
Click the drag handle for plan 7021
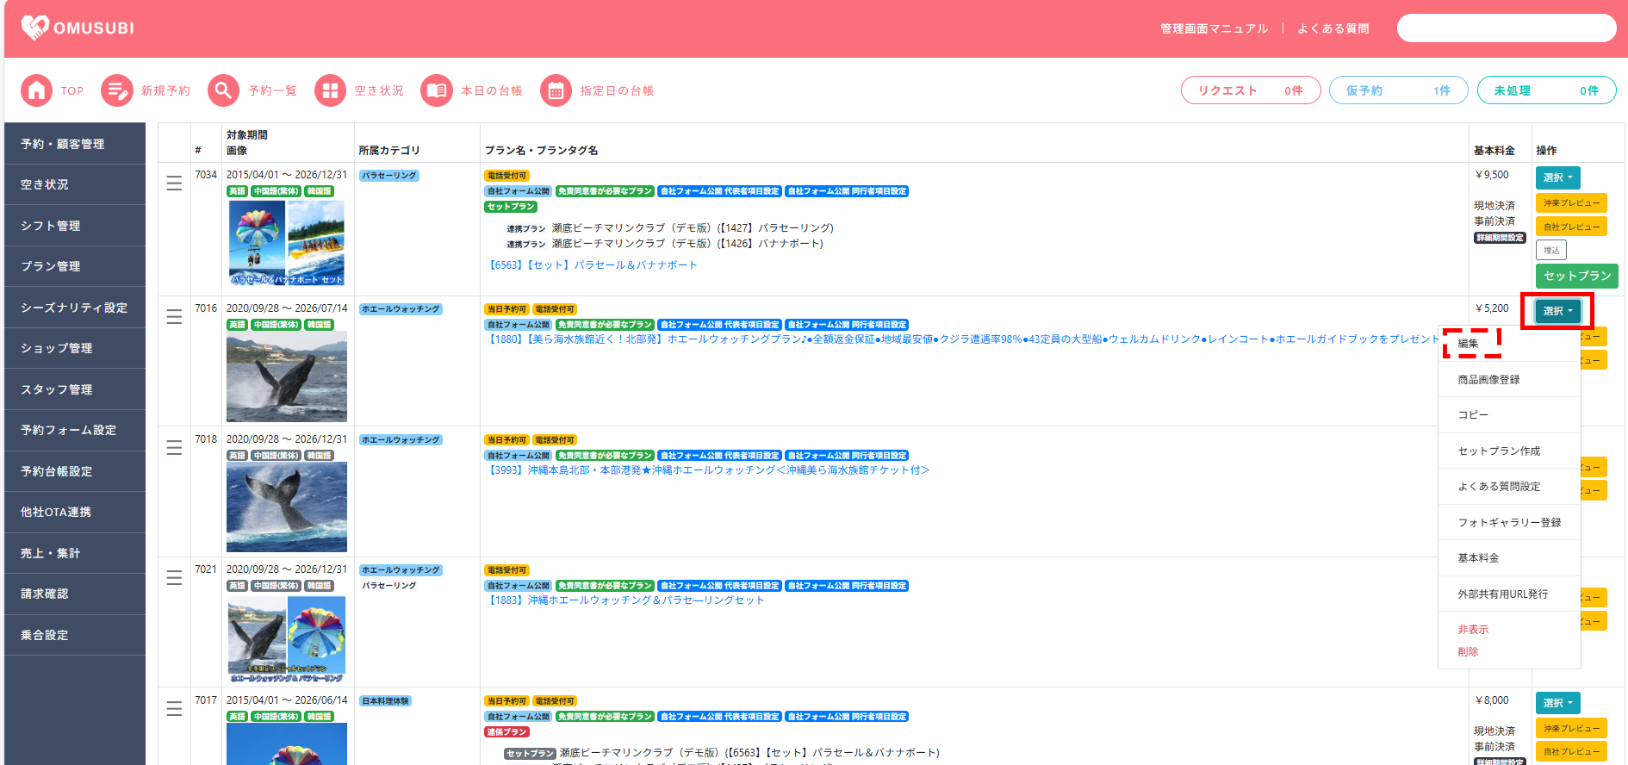coord(174,578)
